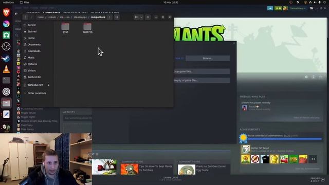Open the game settings gear in Steam
The height and width of the screenshot is (185, 329).
tap(306, 77)
